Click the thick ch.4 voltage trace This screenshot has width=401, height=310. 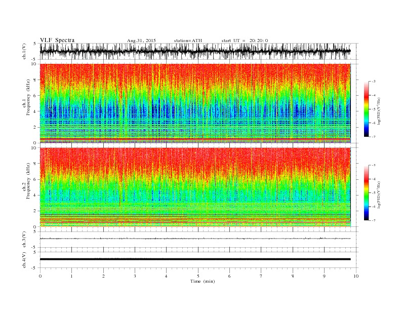point(195,259)
